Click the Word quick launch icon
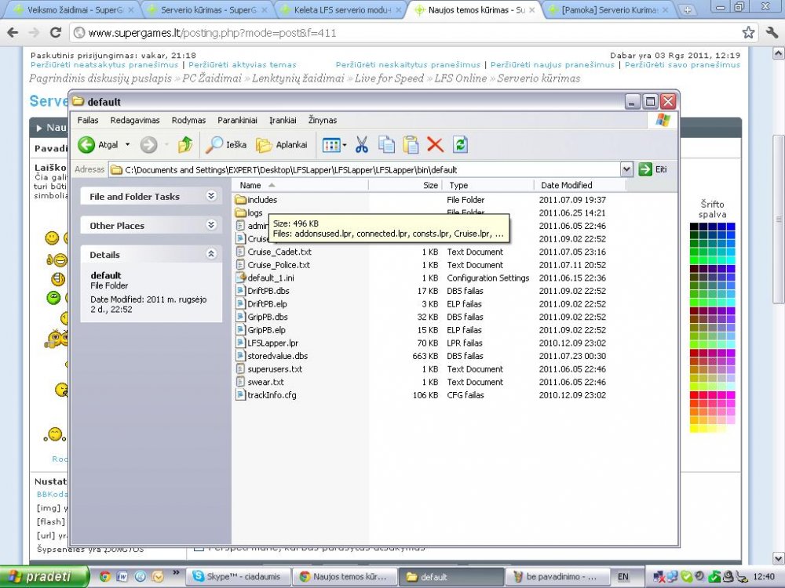Screen dimensions: 785x588 click(x=122, y=576)
